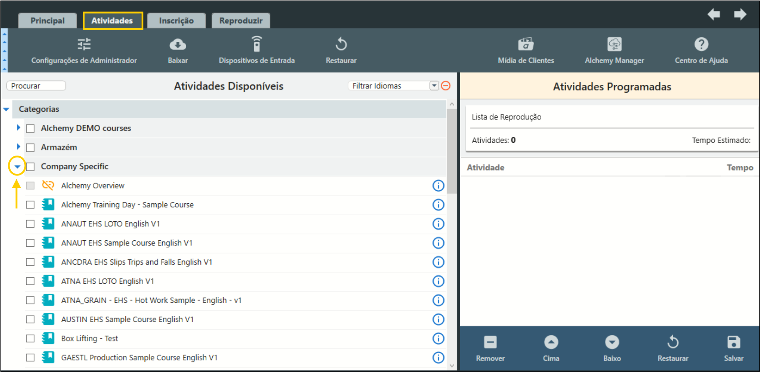Image resolution: width=760 pixels, height=372 pixels.
Task: Click the Cima move-up button
Action: point(551,343)
